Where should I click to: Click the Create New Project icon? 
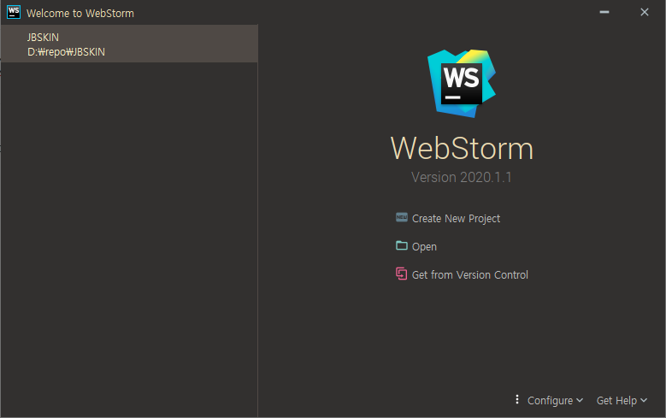401,217
